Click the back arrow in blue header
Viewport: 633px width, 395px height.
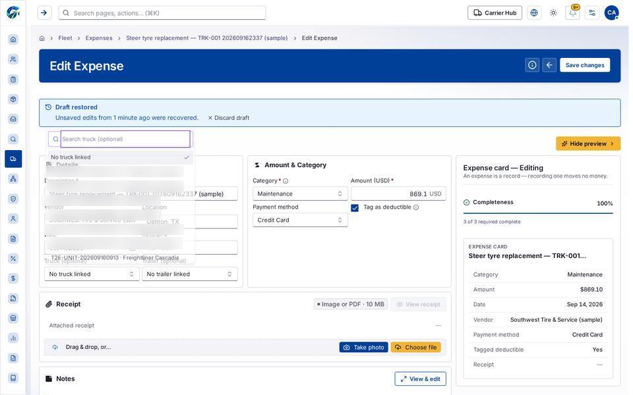pyautogui.click(x=549, y=65)
